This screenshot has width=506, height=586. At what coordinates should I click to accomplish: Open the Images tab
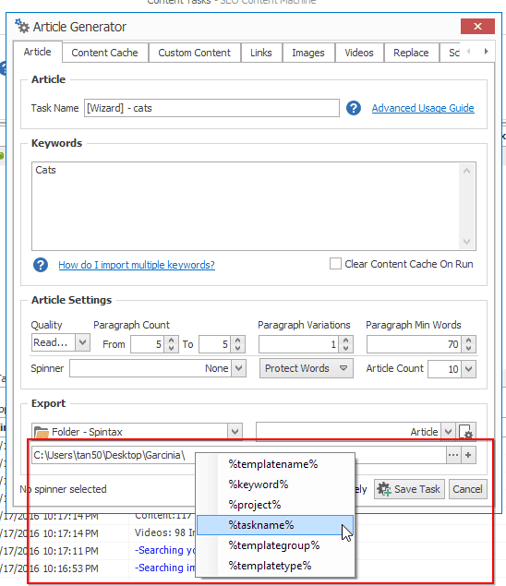click(x=308, y=53)
